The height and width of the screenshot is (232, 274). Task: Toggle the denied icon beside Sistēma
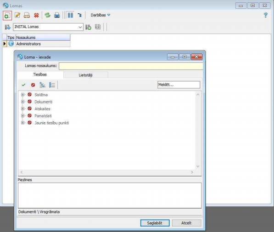(29, 94)
